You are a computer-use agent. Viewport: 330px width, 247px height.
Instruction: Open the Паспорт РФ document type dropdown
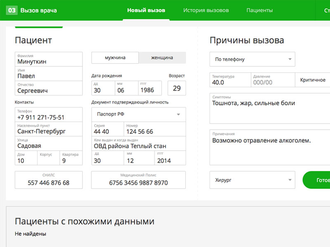click(138, 114)
